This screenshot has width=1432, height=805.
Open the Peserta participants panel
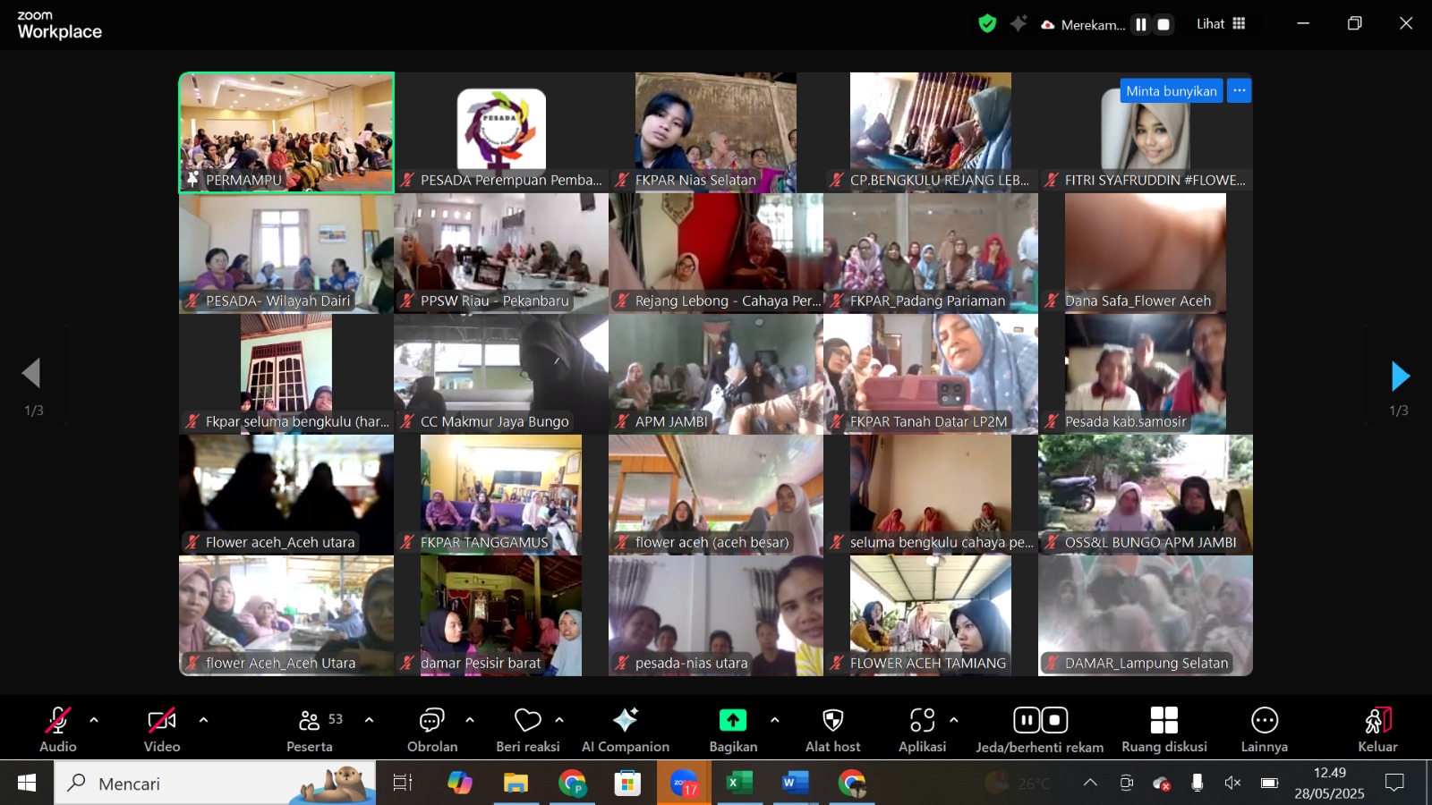(310, 729)
